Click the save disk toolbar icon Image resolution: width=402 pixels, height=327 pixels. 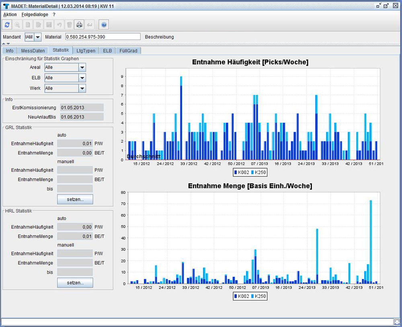coord(49,25)
